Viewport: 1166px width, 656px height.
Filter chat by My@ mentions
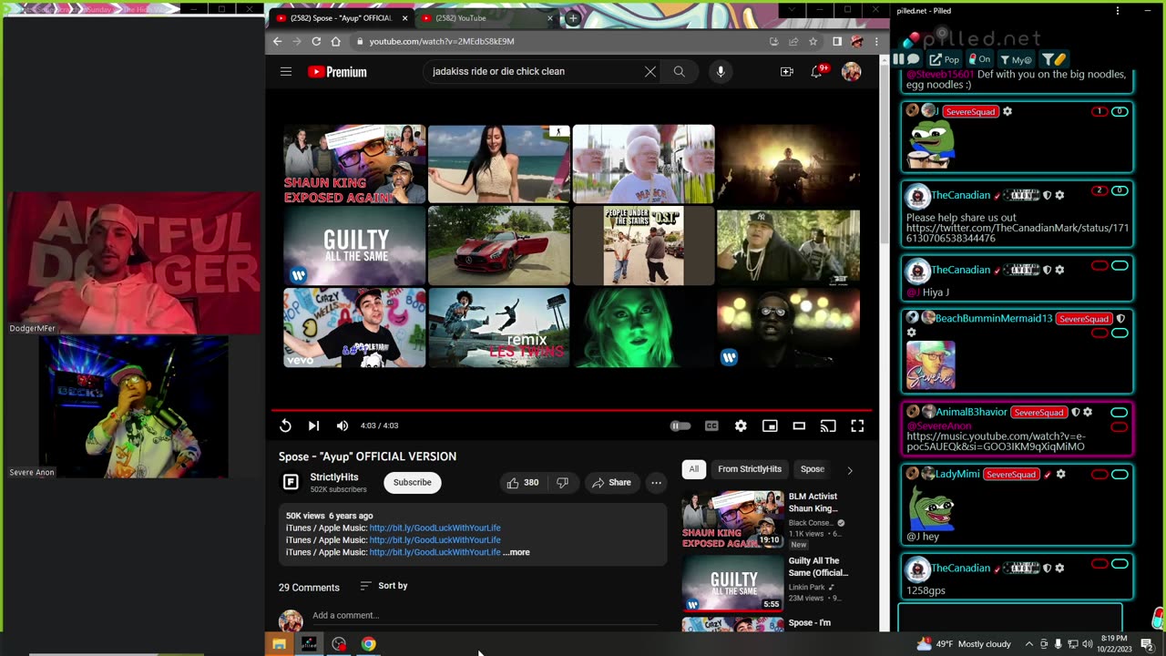[x=1016, y=59]
